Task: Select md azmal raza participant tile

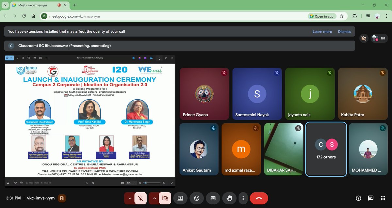Action: tap(241, 149)
